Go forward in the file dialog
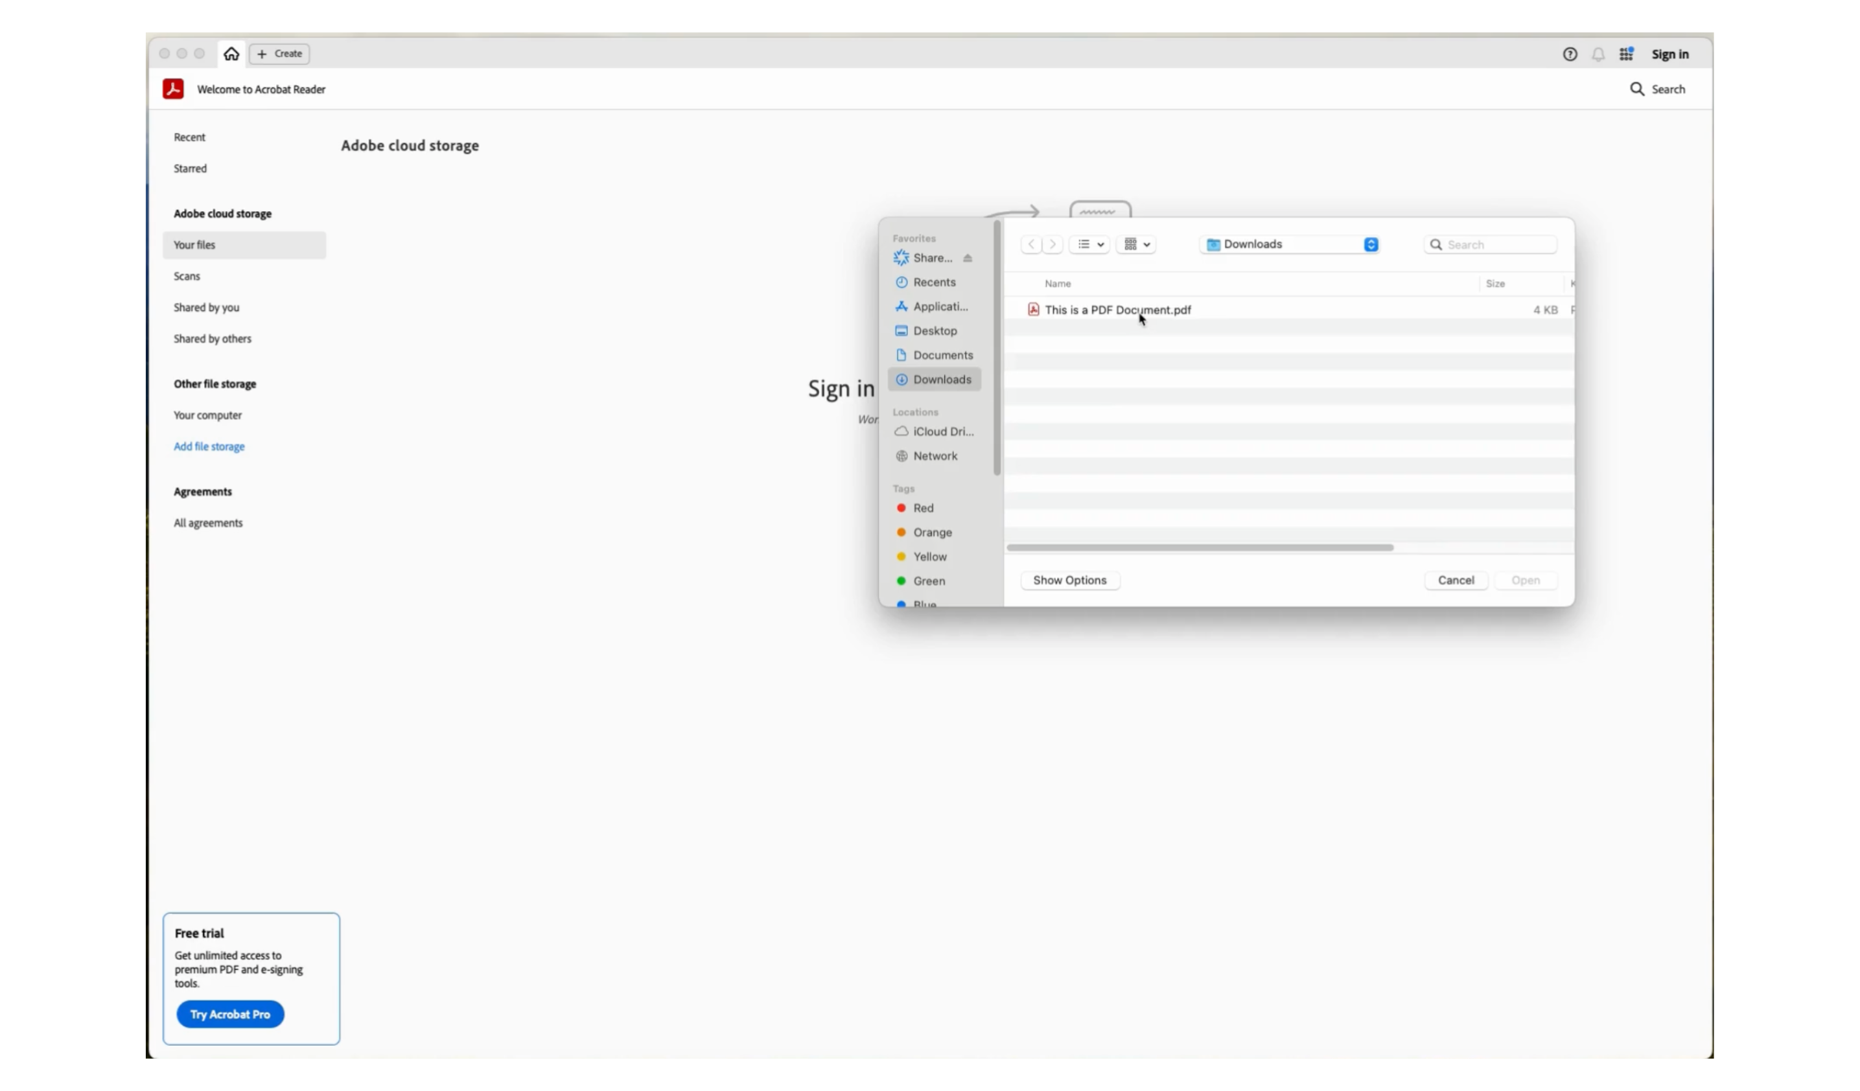1860x1091 pixels. point(1052,244)
